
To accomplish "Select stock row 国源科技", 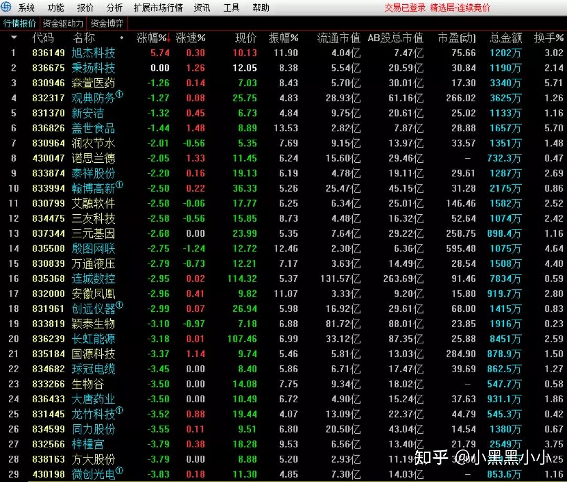I will click(x=283, y=354).
